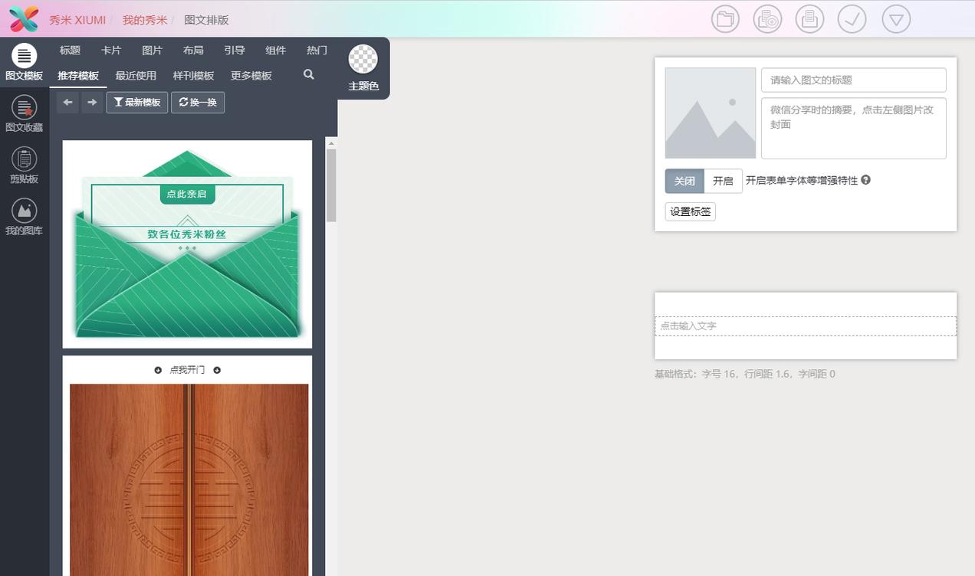Click the 设置标签 button

(x=691, y=211)
